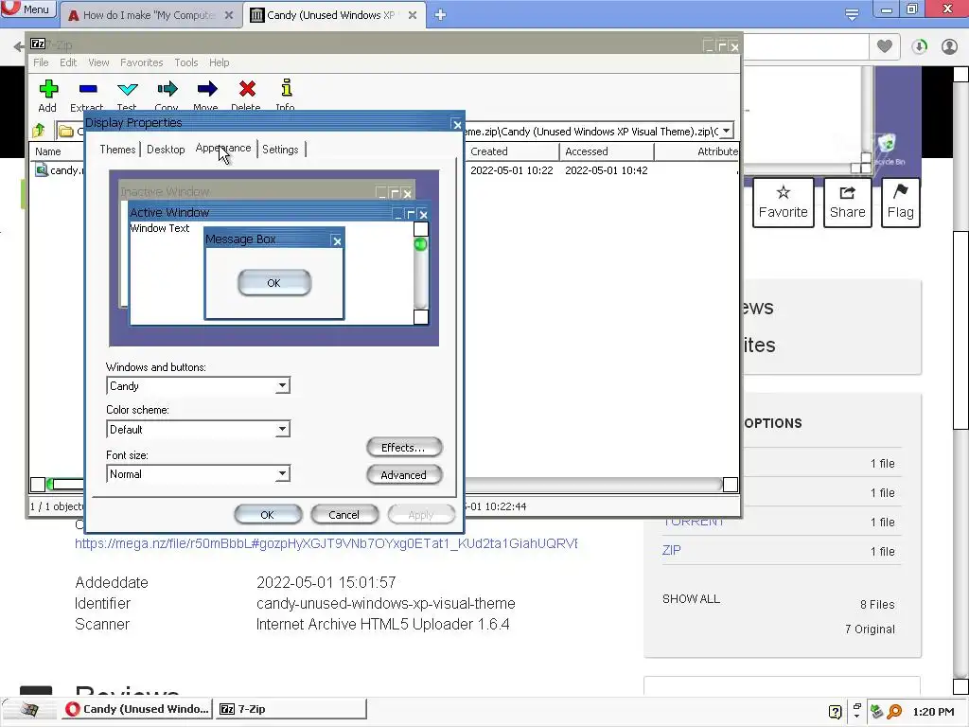Click the Name column header in 7-Zip
The image size is (969, 727).
57,151
